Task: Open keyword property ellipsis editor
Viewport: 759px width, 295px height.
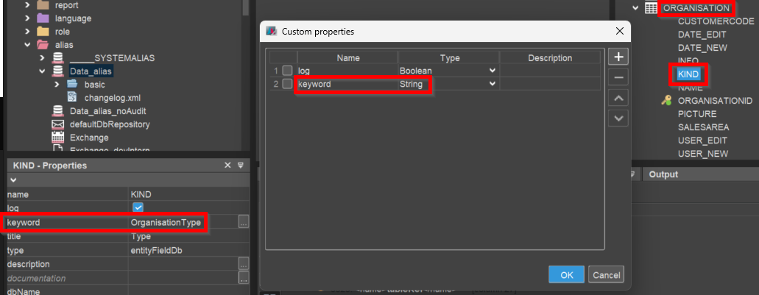Action: click(x=244, y=222)
